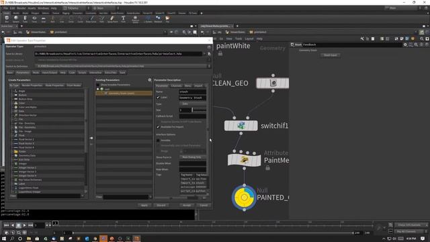Click the timeline frame marker
The width and height of the screenshot is (430, 242).
[x=55, y=223]
